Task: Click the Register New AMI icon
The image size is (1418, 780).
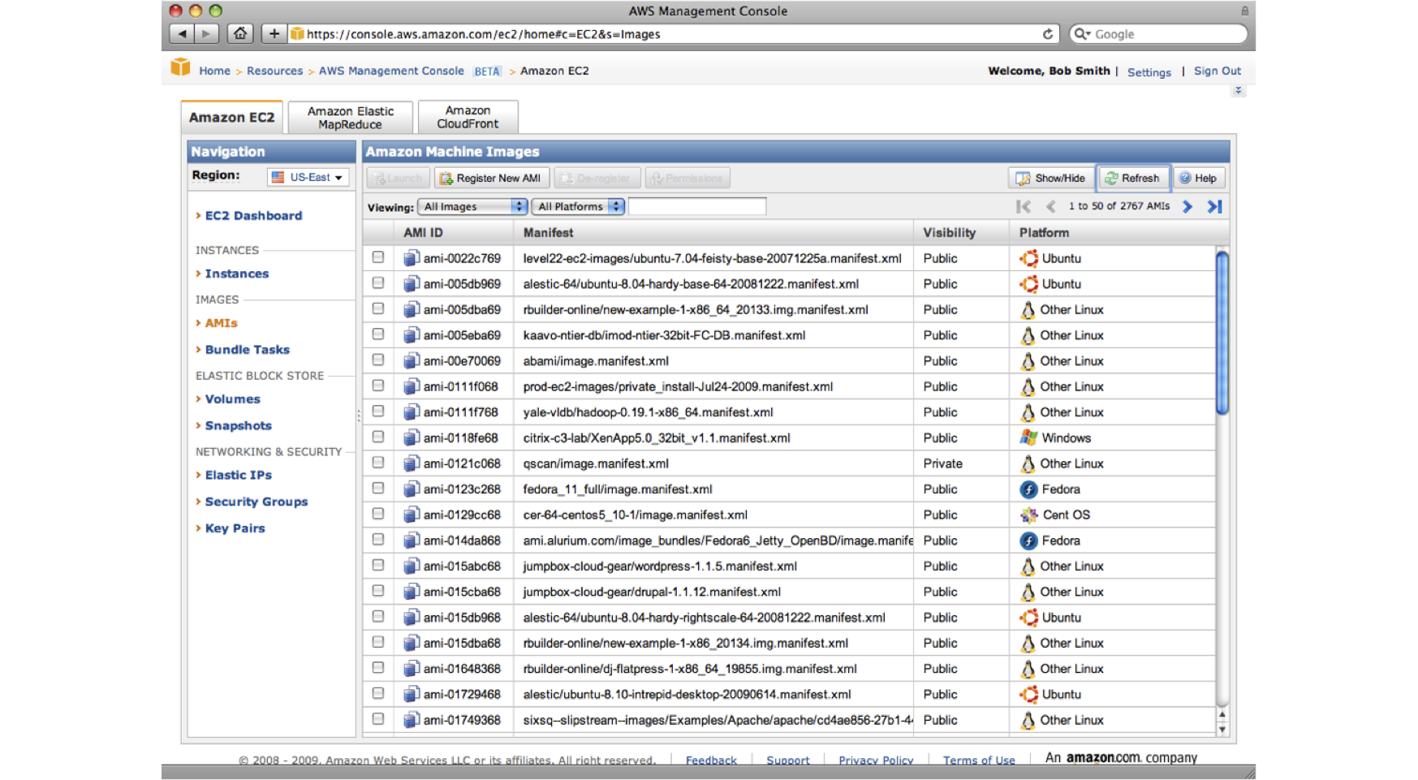Action: tap(446, 179)
